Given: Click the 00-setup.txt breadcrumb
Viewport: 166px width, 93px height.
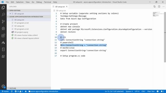Looking at the screenshot, I should 60,11.
